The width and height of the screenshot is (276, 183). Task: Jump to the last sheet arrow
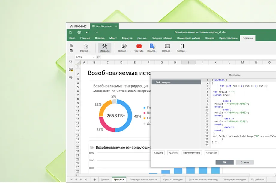(86, 179)
